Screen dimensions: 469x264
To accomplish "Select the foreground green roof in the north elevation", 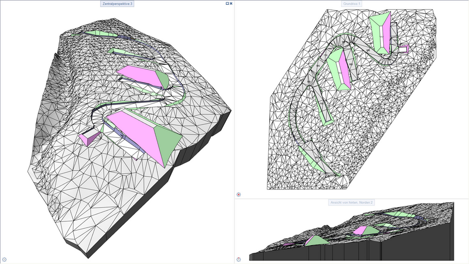I will (x=317, y=241).
